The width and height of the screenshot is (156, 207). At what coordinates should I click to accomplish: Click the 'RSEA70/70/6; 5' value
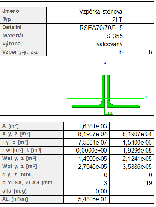101,28
